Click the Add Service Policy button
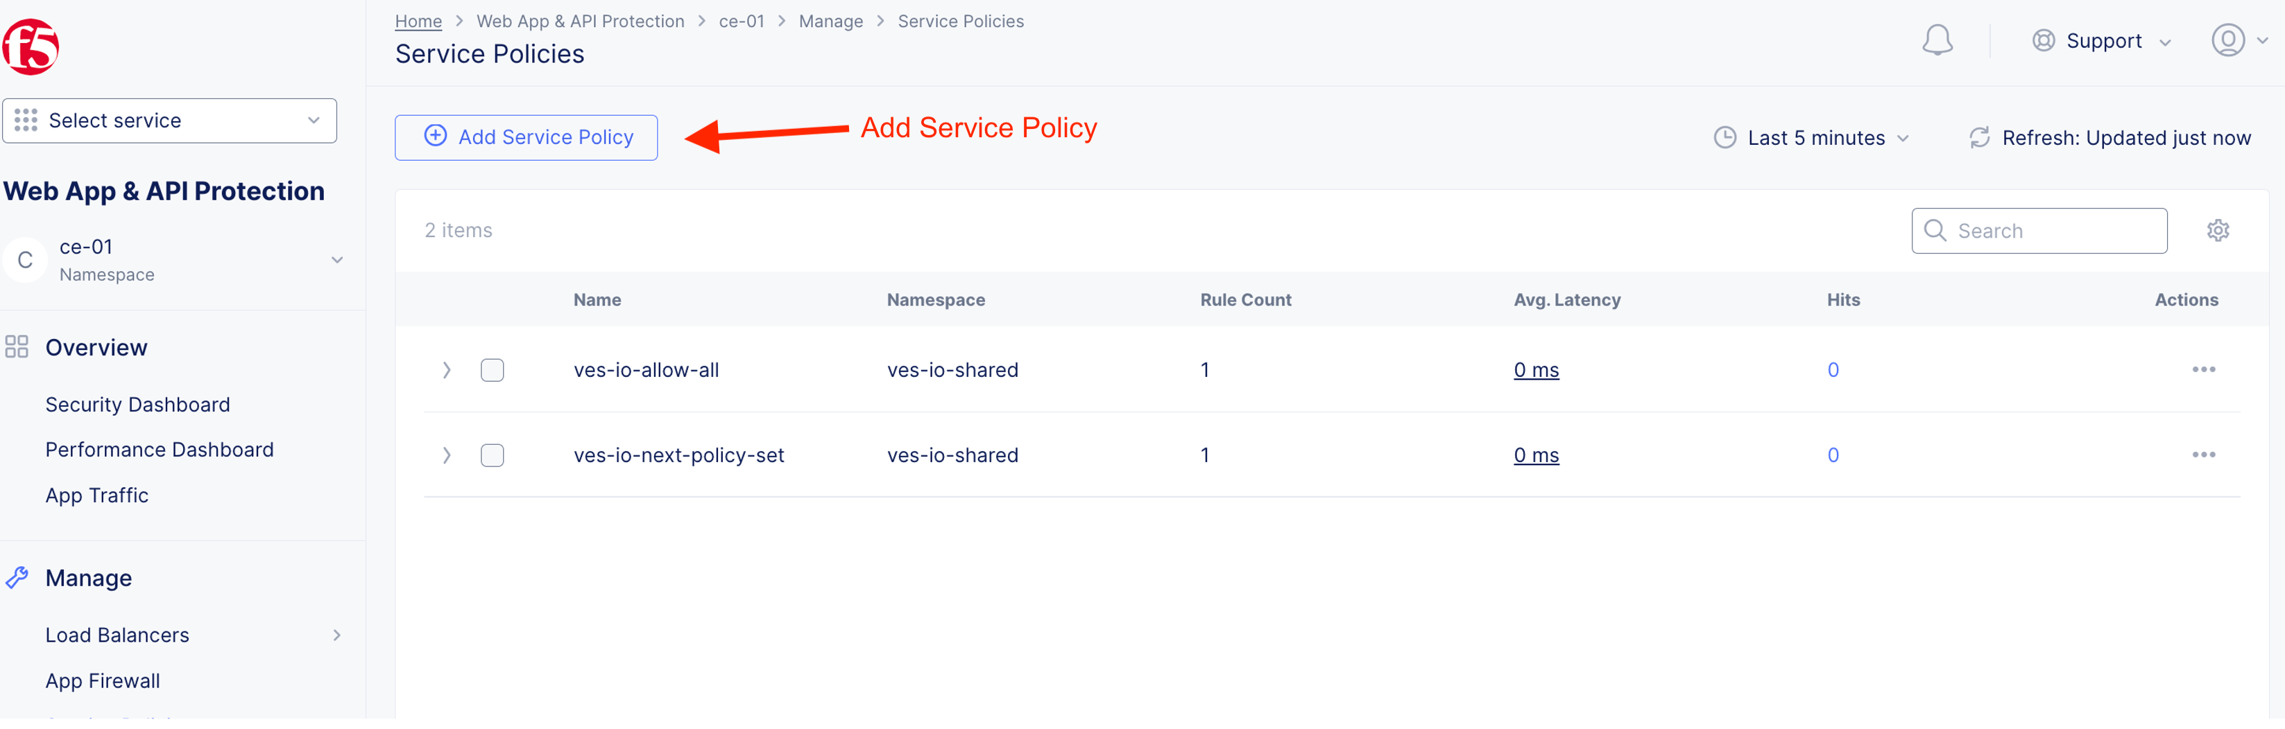2285x729 pixels. (x=526, y=137)
